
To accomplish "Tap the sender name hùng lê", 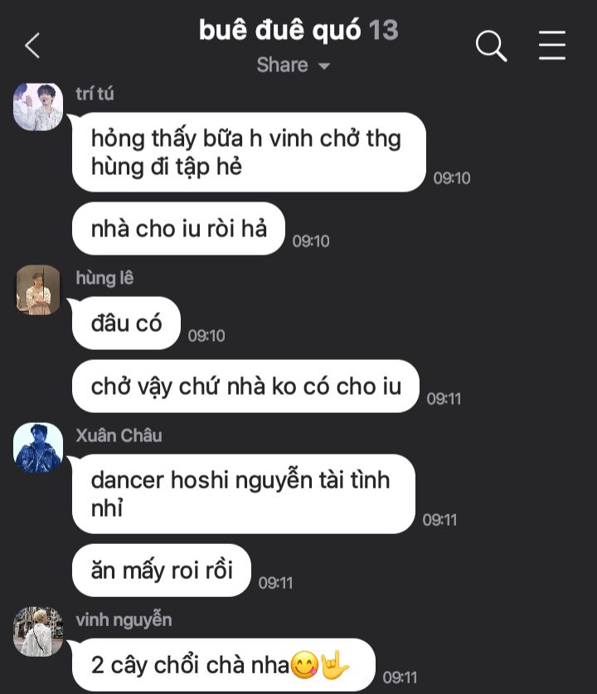I will [x=104, y=278].
